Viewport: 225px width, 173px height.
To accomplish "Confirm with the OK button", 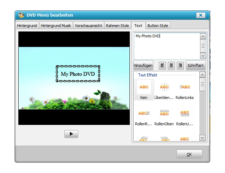I will tap(189, 154).
